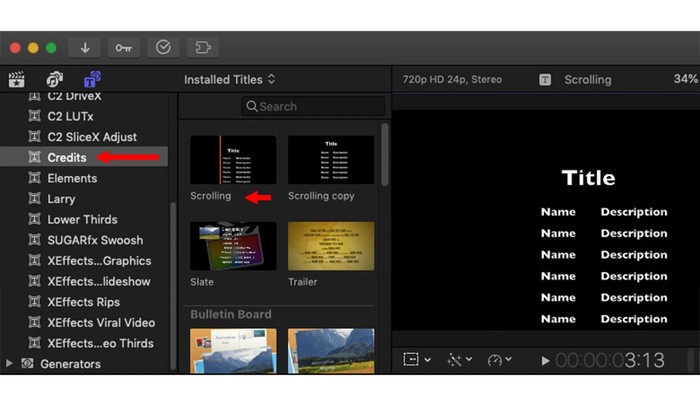
Task: Open the retime speed menu
Action: click(499, 359)
